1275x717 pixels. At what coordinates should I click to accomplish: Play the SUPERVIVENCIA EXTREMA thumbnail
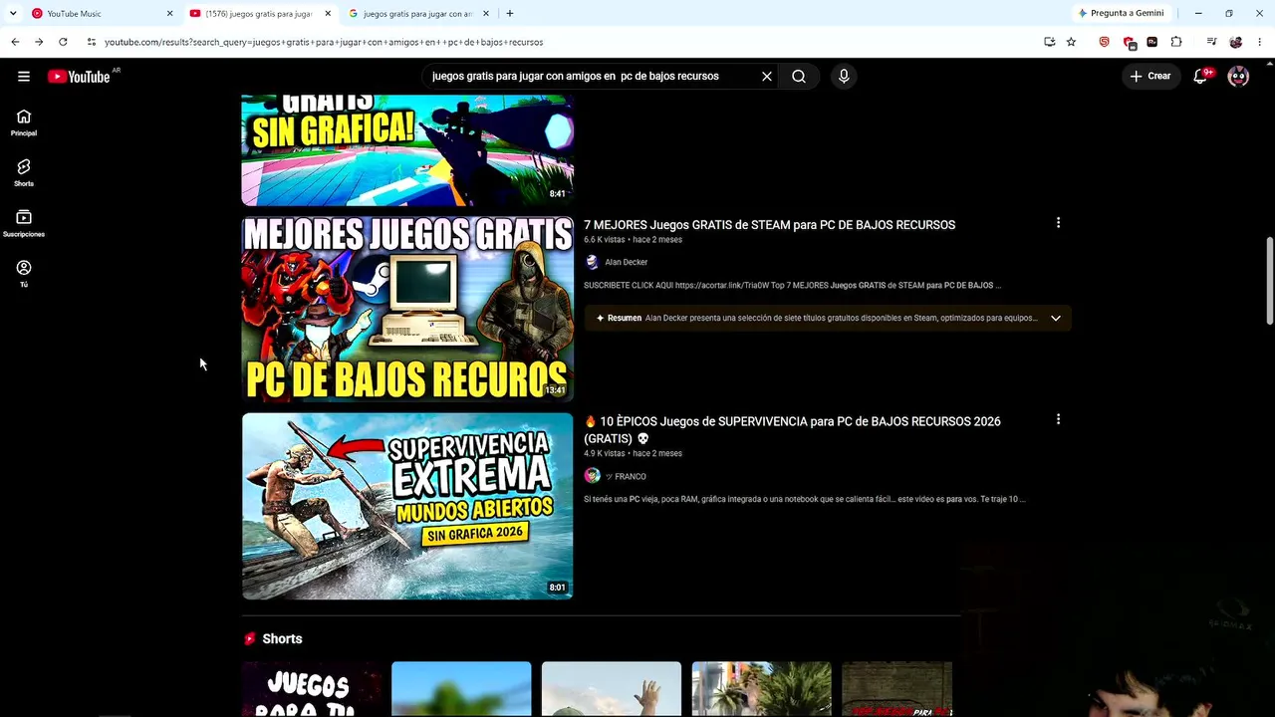tap(407, 506)
